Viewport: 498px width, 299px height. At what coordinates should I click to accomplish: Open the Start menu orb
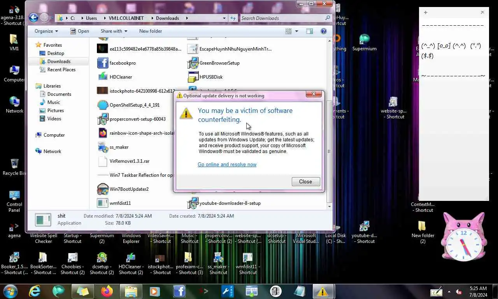10,291
